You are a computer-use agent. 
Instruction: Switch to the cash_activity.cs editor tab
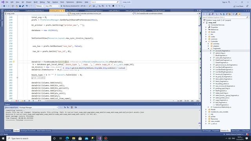tap(114, 11)
